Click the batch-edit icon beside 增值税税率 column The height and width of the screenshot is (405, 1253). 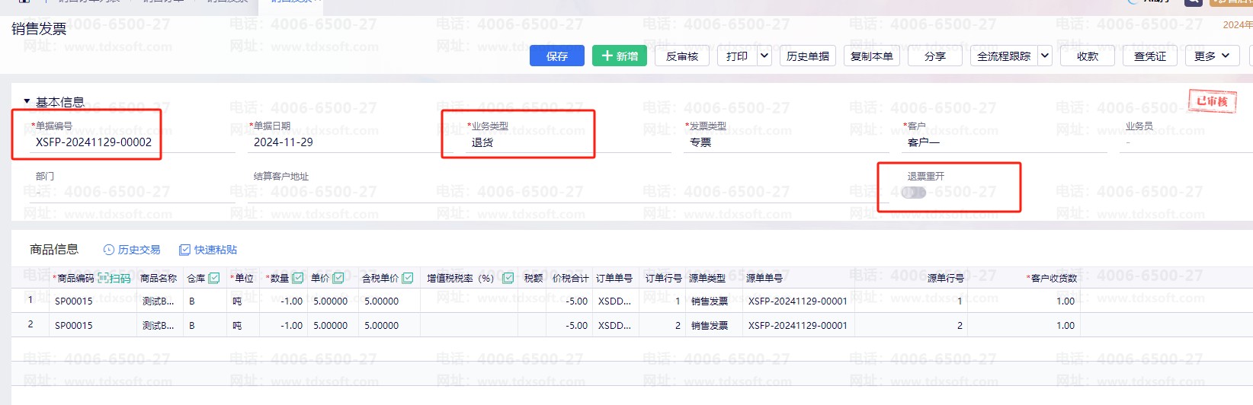click(x=508, y=279)
